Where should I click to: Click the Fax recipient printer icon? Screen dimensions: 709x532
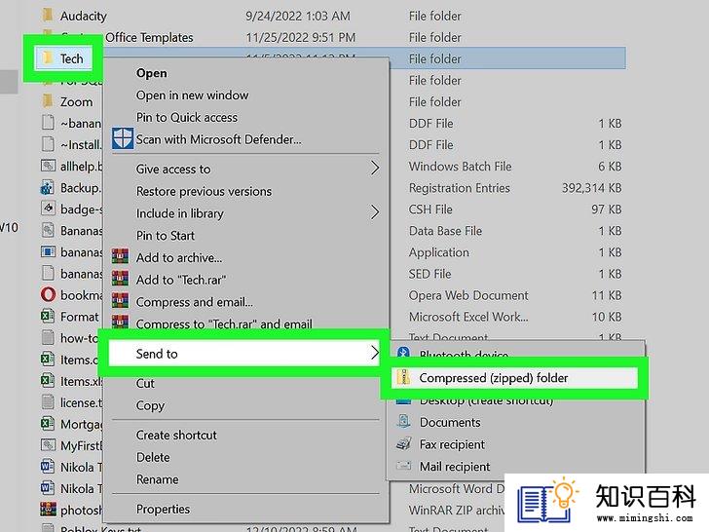point(403,443)
